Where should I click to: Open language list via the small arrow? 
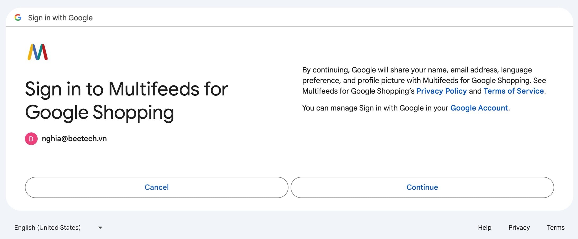tap(100, 228)
